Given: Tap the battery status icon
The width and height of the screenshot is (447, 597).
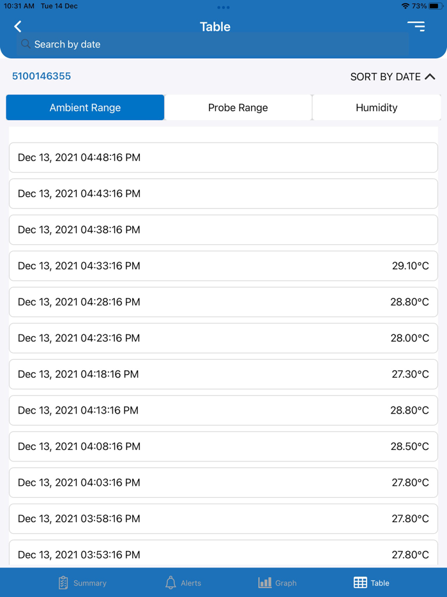Looking at the screenshot, I should point(436,6).
